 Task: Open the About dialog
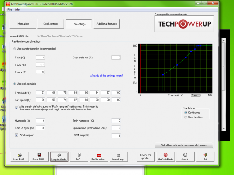[x=185, y=157]
